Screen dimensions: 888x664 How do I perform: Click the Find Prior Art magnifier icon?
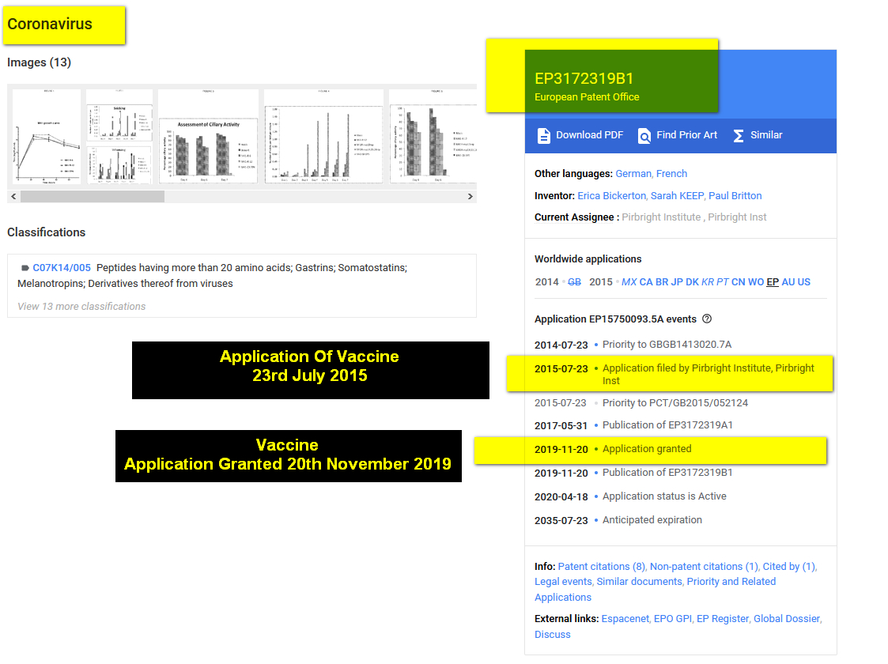point(644,136)
